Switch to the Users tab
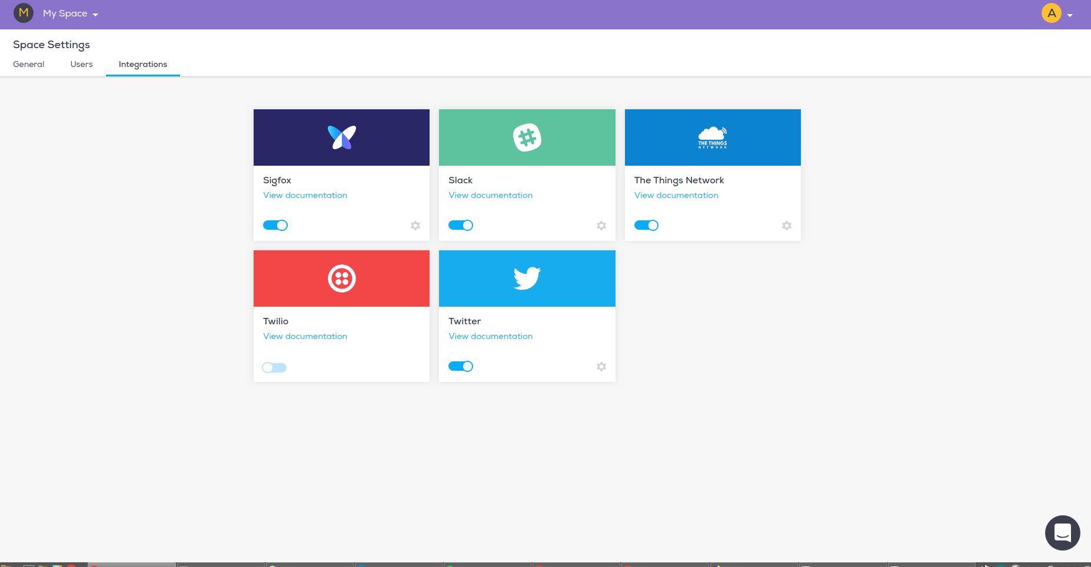 pyautogui.click(x=81, y=64)
